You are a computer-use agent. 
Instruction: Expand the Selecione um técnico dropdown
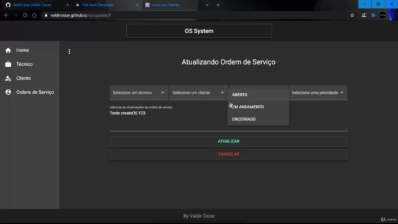tap(139, 93)
